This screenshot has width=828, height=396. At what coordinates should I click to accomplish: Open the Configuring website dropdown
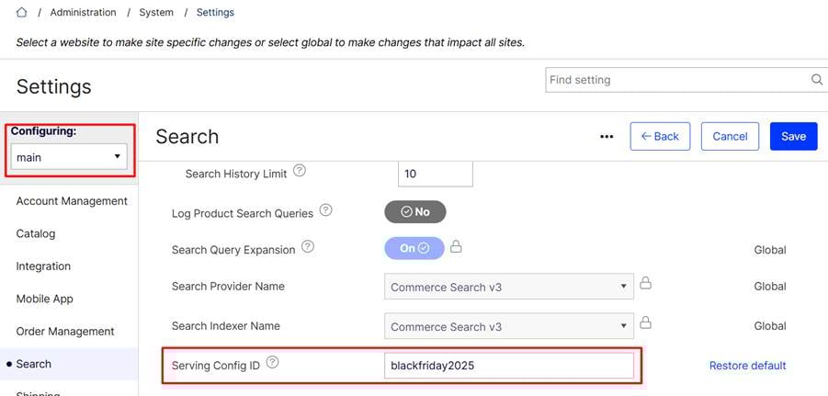tap(70, 157)
